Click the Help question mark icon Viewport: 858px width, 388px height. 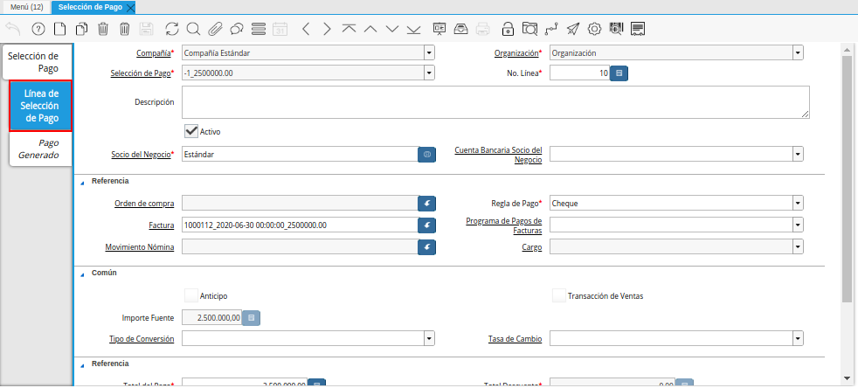(38, 29)
